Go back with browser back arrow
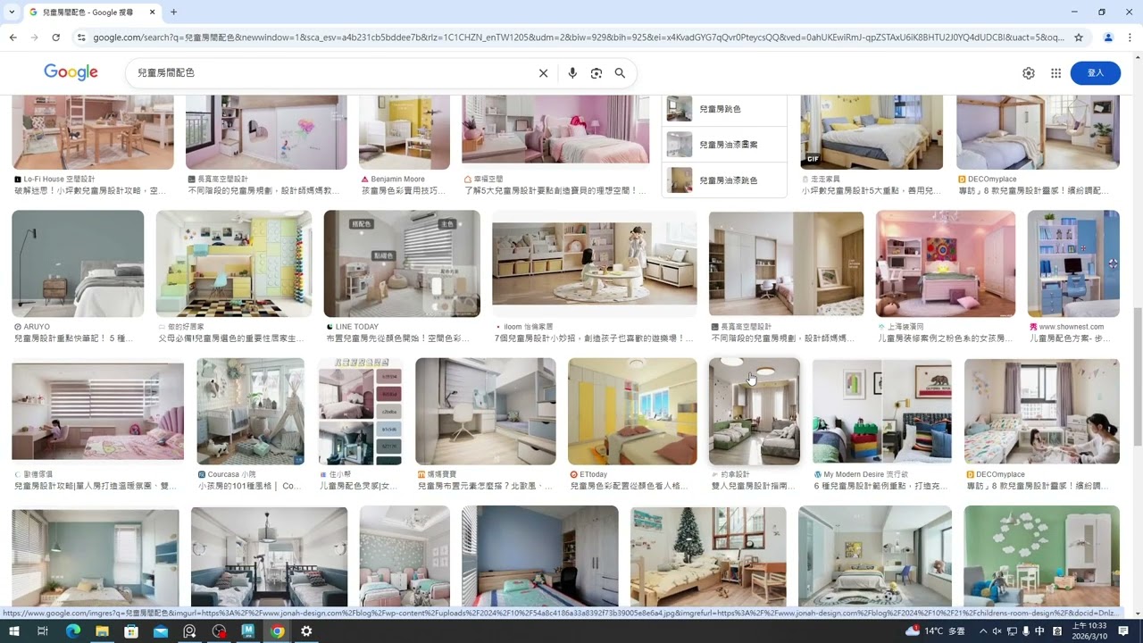1143x643 pixels. coord(13,38)
